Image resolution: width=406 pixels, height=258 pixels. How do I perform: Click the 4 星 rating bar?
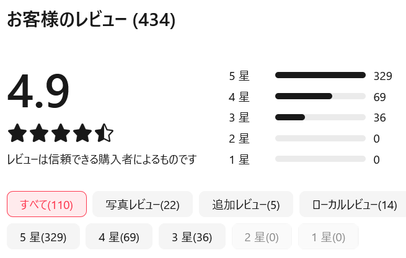tap(320, 97)
